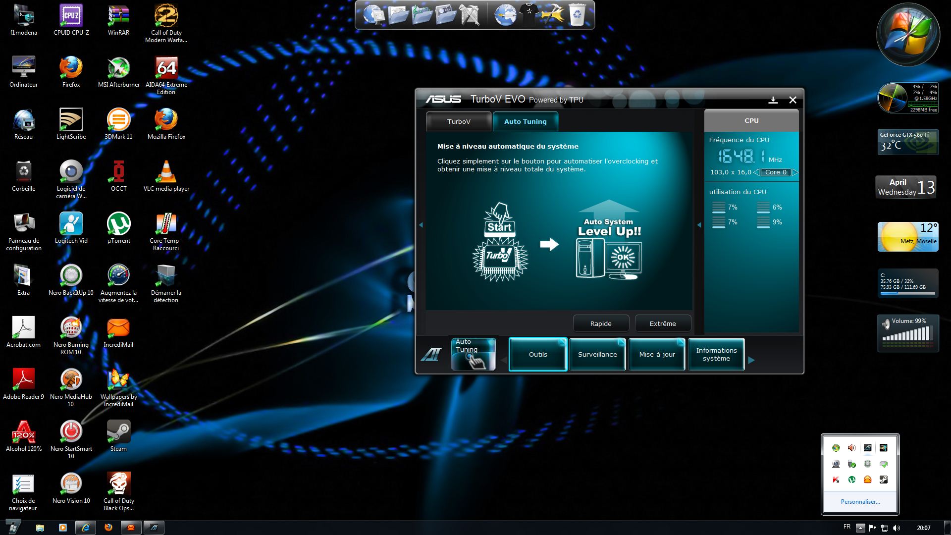Minimize TurboV EVO to tray icon

click(773, 100)
